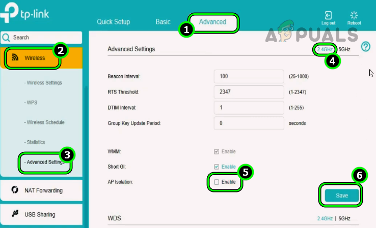Click the Group Key Update Period field
The image size is (376, 228).
tap(249, 123)
